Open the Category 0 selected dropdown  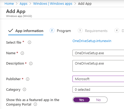point(98,89)
